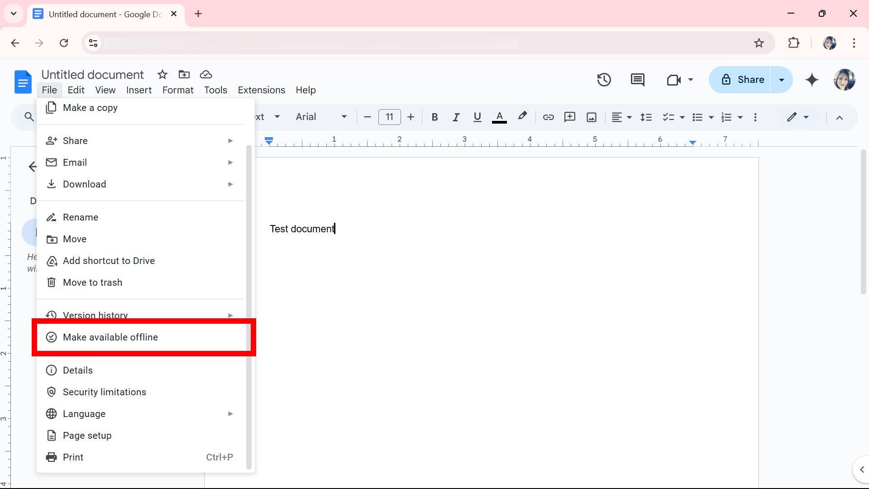Click the font size decrease stepper
869x489 pixels.
[368, 117]
